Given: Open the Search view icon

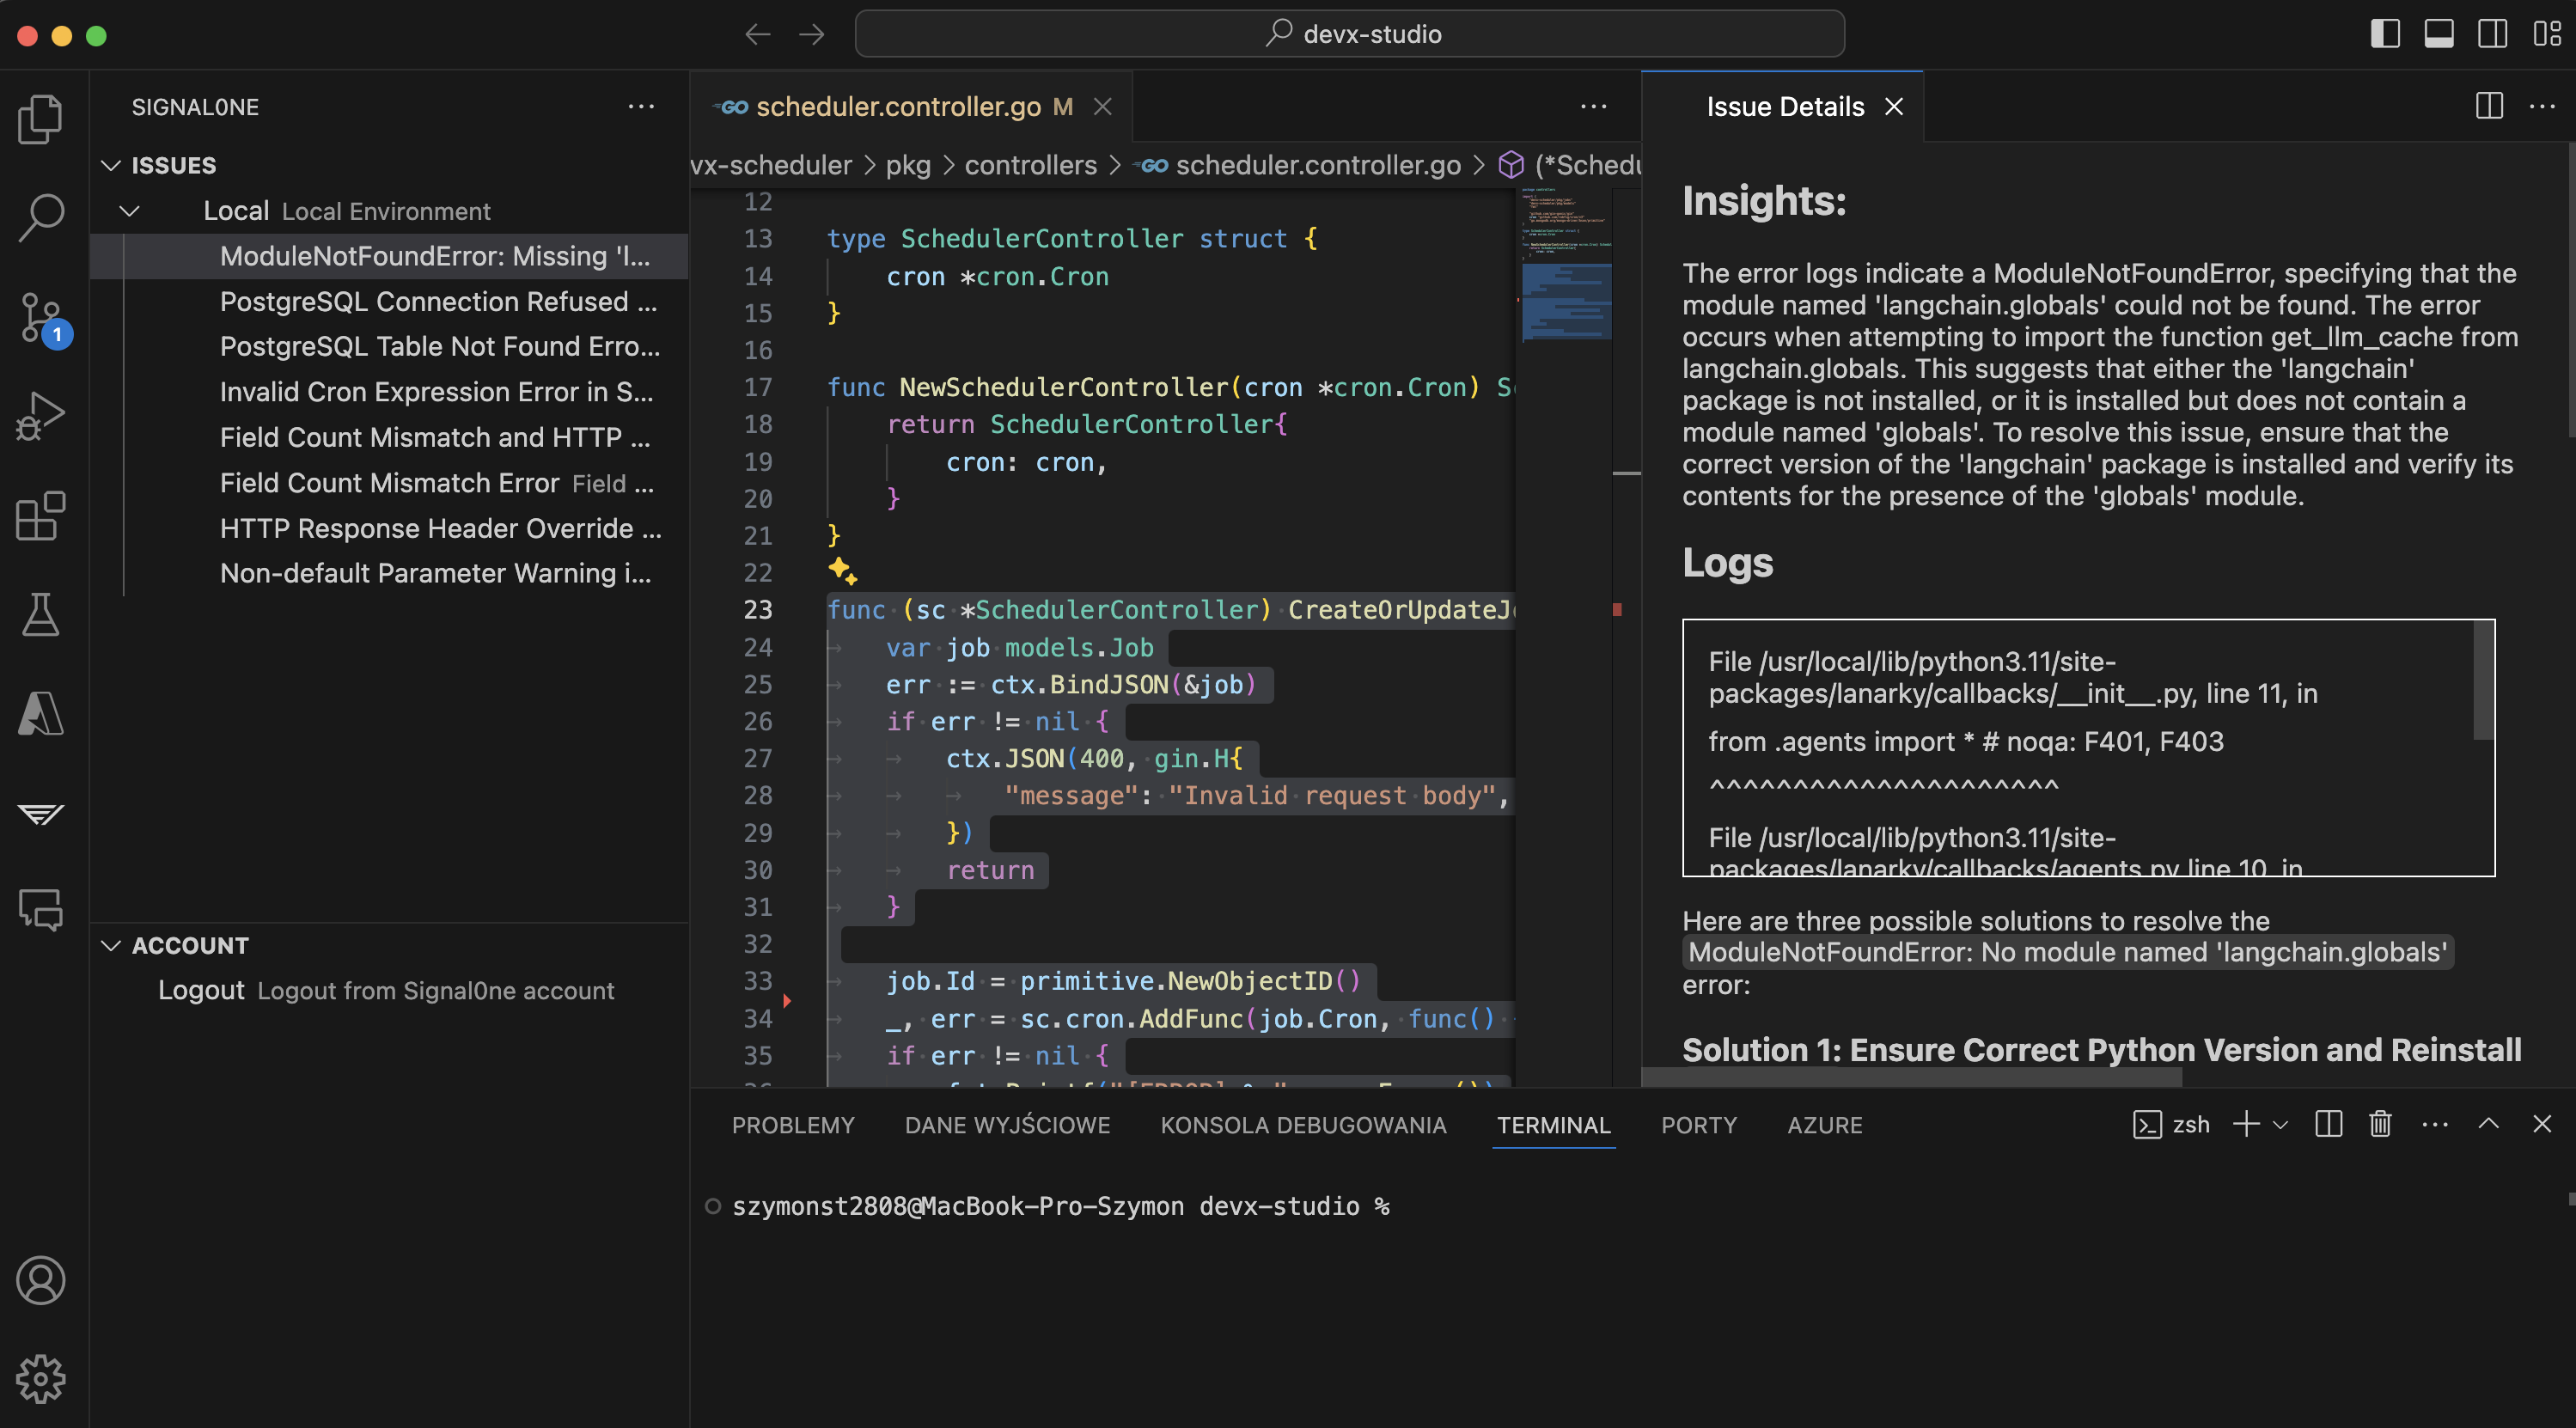Looking at the screenshot, I should click(x=40, y=217).
